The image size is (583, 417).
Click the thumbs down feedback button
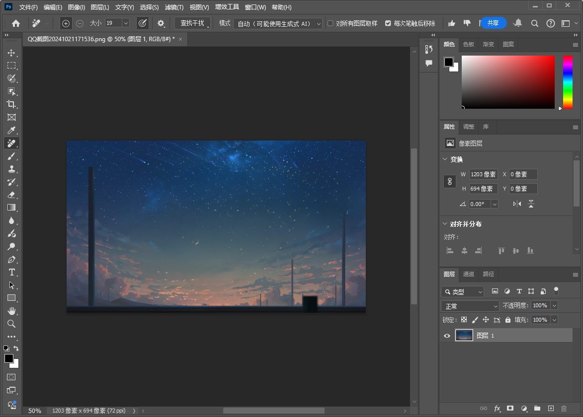[x=467, y=23]
